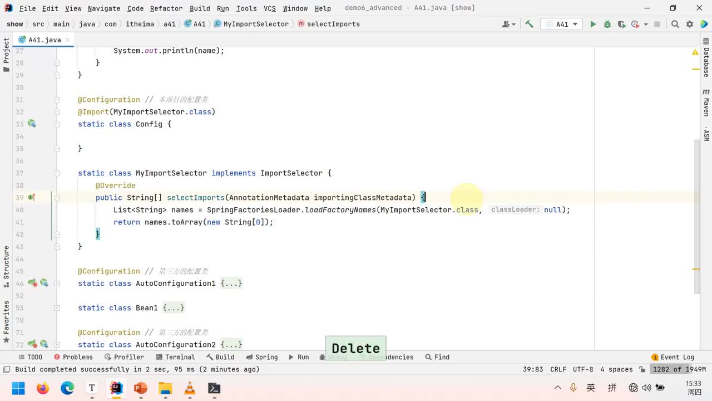This screenshot has width=712, height=401.
Task: Click the override gutter icon on line 39
Action: tap(32, 197)
